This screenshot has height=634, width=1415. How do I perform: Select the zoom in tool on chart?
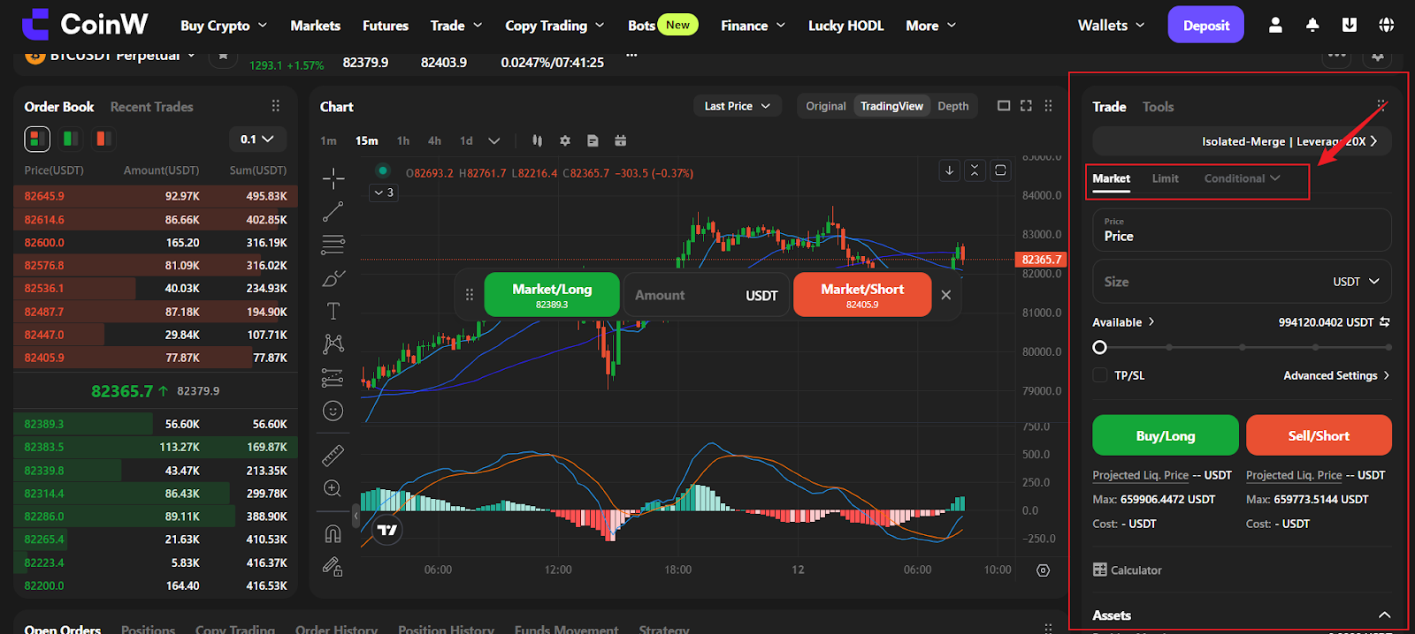click(x=333, y=488)
